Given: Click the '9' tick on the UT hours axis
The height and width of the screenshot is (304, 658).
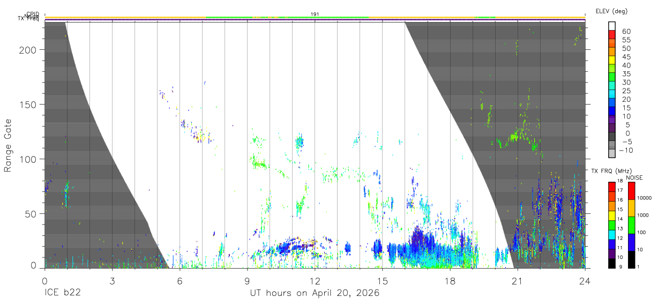Looking at the screenshot, I should (247, 281).
